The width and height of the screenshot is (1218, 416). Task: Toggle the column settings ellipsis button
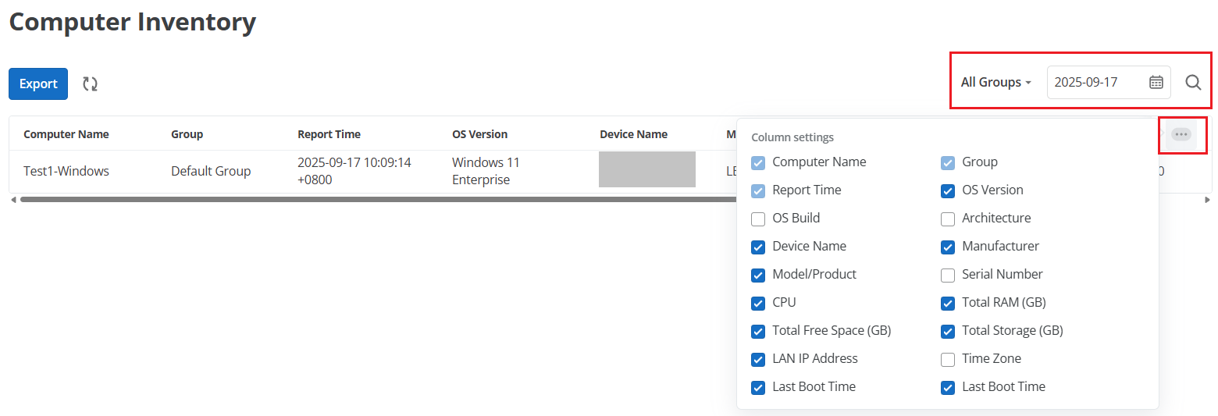click(x=1181, y=134)
